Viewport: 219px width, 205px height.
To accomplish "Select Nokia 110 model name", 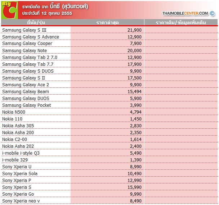I will (x=12, y=119).
